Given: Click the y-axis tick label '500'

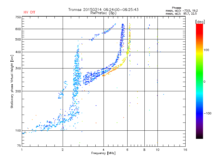Looking at the screenshot, I should (18, 39).
